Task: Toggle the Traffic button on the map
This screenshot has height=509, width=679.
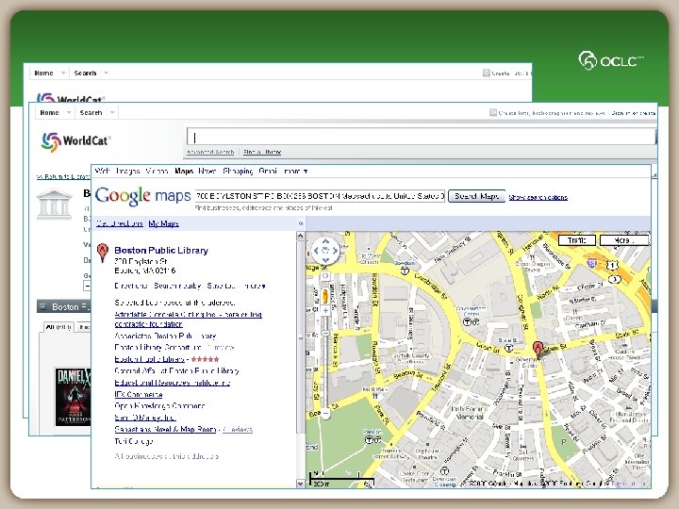Action: tap(576, 240)
